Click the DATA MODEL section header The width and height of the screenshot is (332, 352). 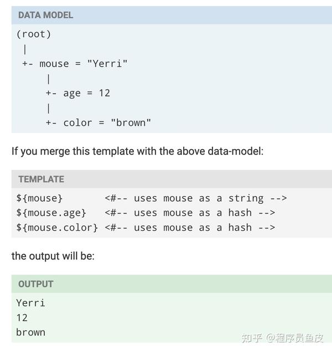click(x=45, y=15)
